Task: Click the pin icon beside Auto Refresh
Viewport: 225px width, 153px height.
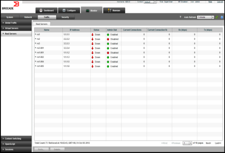Action: (x=181, y=17)
